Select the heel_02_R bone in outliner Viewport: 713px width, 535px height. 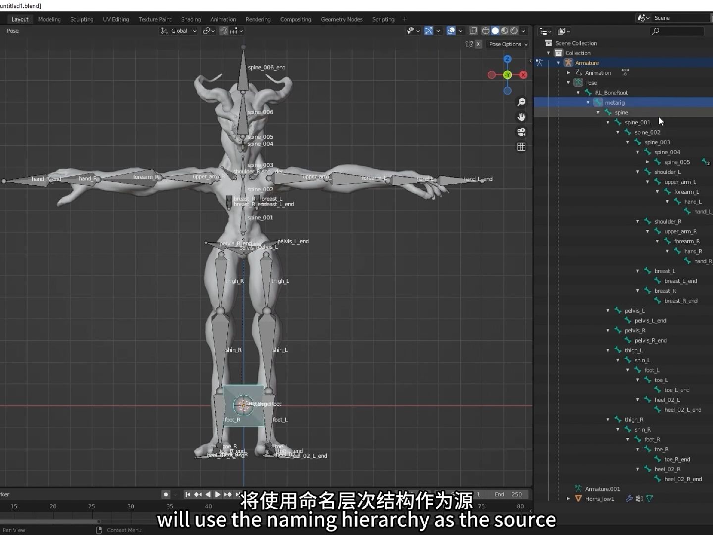[x=667, y=469]
